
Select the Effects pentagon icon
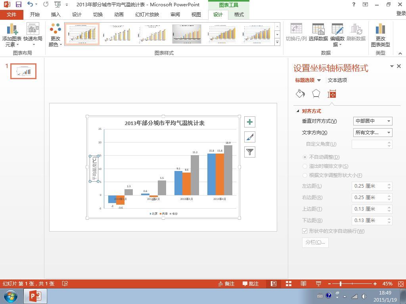tap(316, 94)
